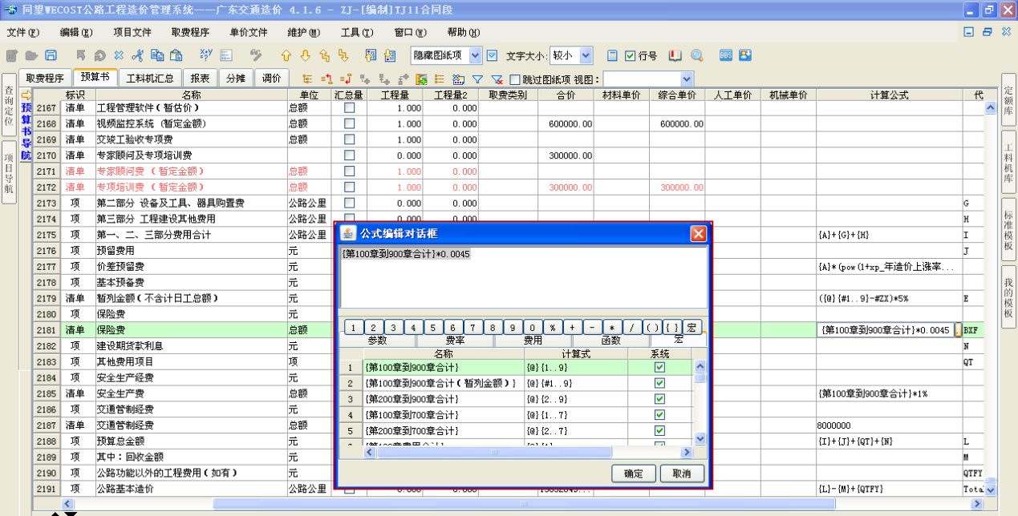Image resolution: width=1018 pixels, height=516 pixels.
Task: Expand the 文字大小 size dropdown
Action: 586,55
